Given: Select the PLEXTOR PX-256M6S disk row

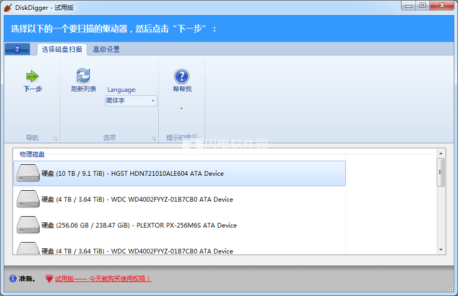Looking at the screenshot, I should pyautogui.click(x=180, y=225).
